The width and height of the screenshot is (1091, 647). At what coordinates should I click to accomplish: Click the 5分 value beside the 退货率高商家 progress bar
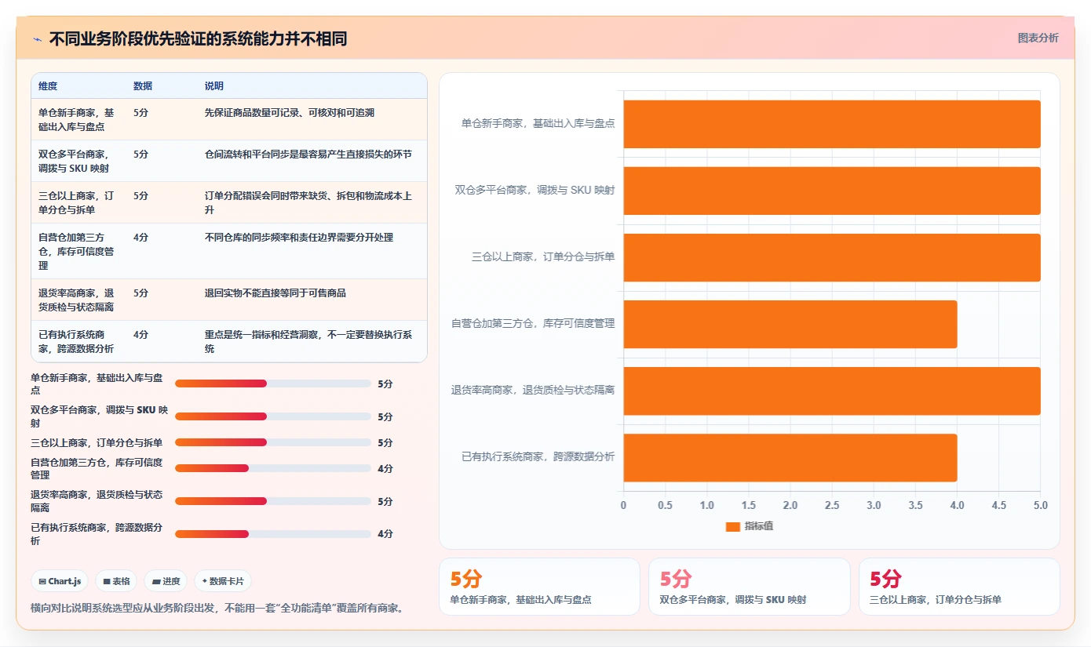[385, 502]
